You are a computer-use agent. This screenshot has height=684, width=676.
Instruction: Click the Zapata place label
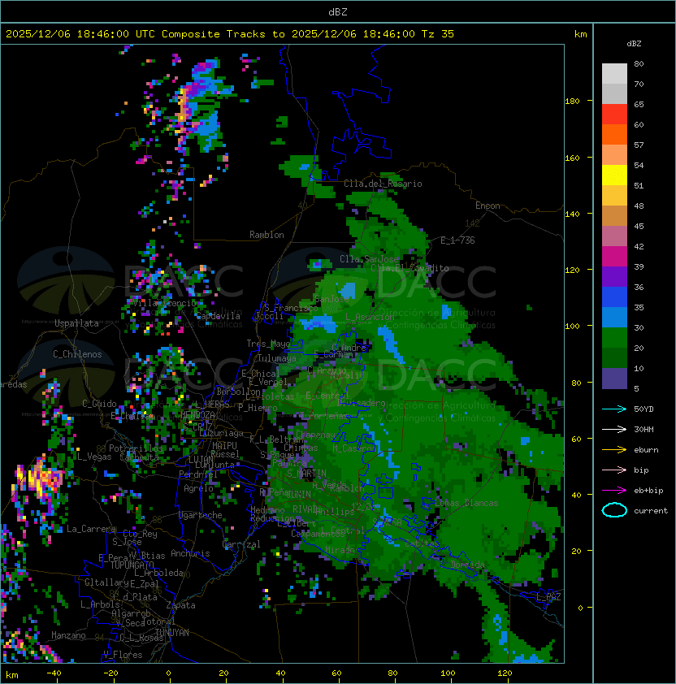(180, 605)
